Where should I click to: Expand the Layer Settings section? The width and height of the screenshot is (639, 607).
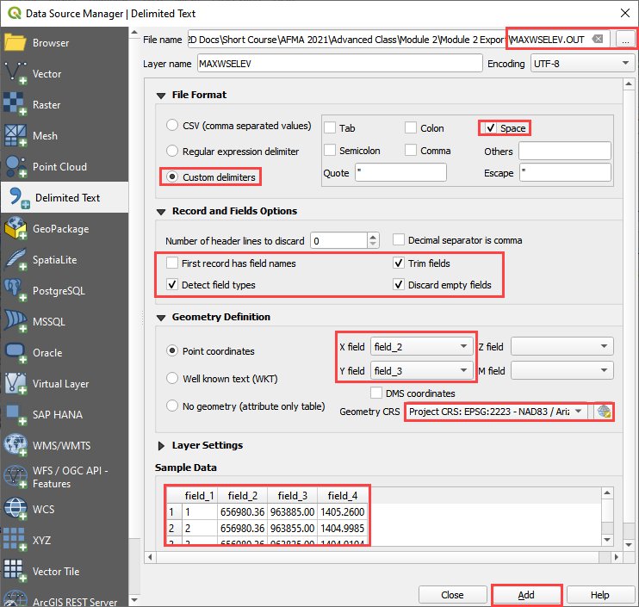click(x=161, y=445)
